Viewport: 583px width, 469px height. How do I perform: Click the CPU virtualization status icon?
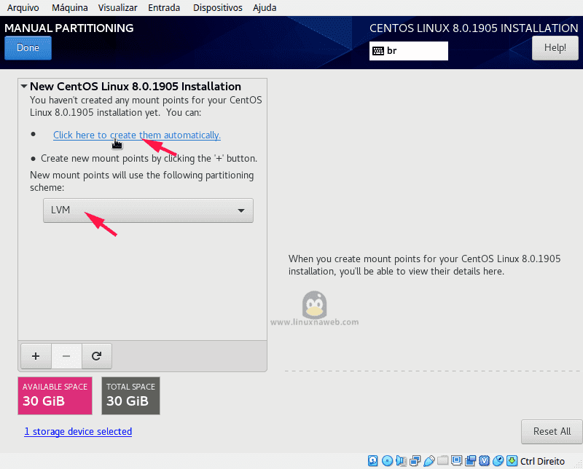click(x=484, y=461)
